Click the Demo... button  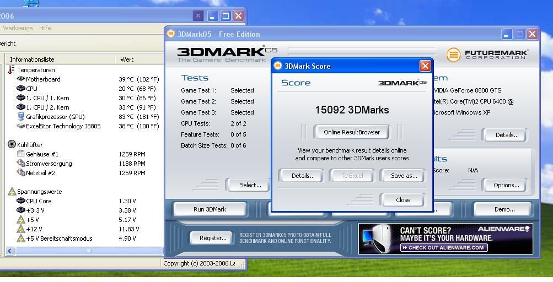[x=504, y=209]
